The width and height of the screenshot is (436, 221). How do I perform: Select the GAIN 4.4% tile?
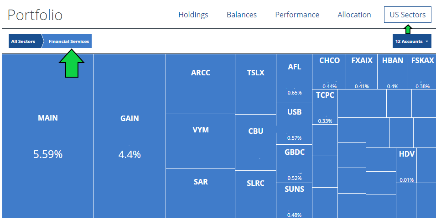130,136
